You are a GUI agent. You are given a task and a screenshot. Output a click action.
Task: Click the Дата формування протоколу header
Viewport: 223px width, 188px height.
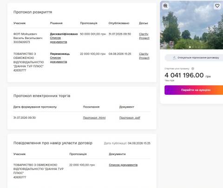(x=35, y=107)
